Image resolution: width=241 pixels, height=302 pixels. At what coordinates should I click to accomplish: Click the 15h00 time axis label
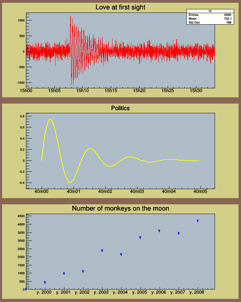point(26,90)
